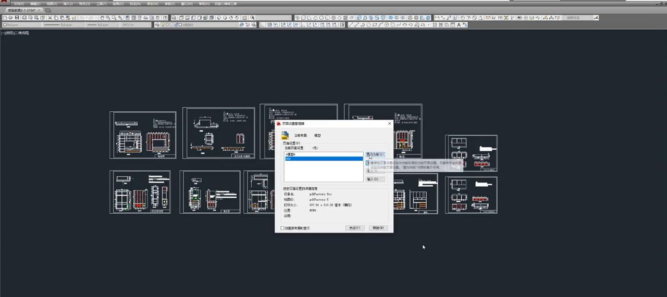The width and height of the screenshot is (667, 297).
Task: Select the Line draw tool
Action: tap(350, 24)
